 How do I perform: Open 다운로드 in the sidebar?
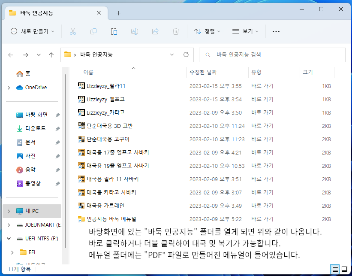31,129
